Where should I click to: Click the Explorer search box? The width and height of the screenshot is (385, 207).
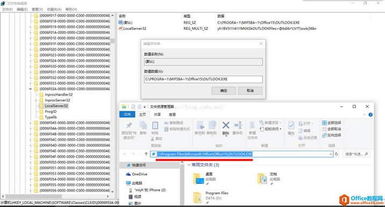click(356, 154)
